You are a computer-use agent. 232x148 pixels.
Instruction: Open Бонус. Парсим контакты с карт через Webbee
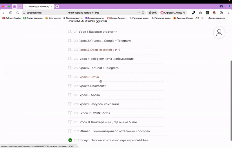114,140
